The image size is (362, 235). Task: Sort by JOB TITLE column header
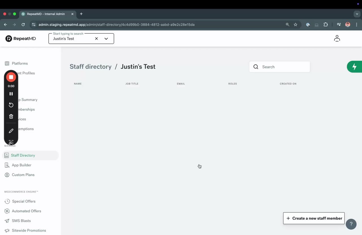point(132,84)
